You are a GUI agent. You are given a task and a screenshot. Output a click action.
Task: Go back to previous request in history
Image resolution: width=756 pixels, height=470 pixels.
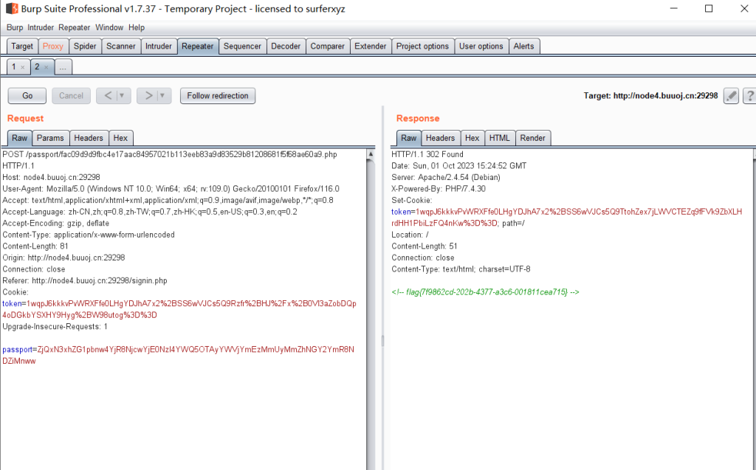[107, 96]
